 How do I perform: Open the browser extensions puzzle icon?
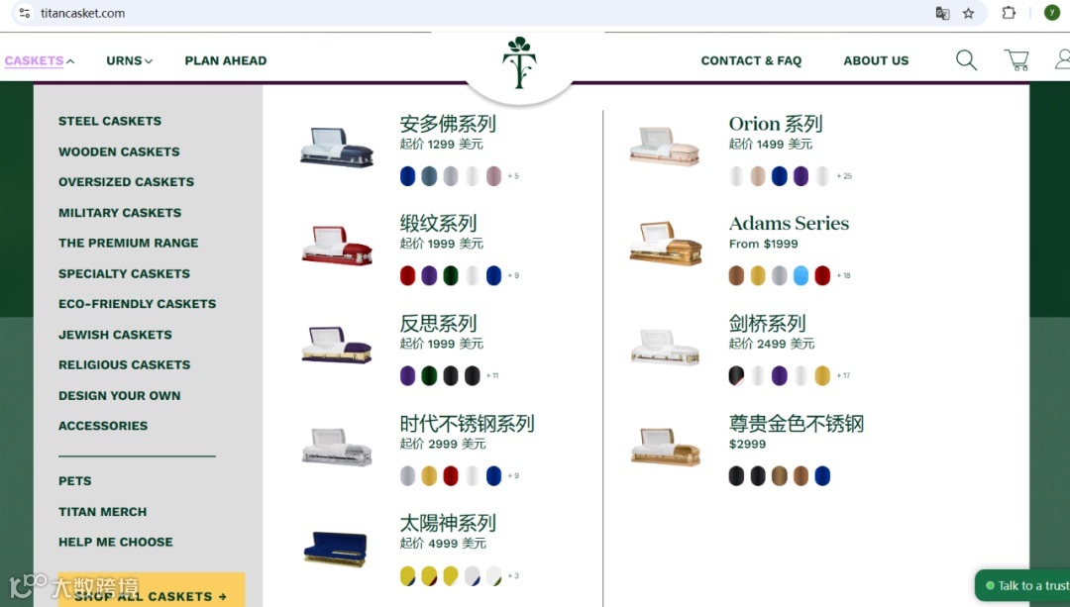point(1009,12)
